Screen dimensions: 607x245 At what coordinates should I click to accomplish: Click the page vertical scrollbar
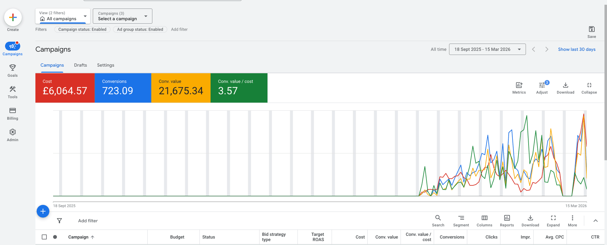coord(605,82)
